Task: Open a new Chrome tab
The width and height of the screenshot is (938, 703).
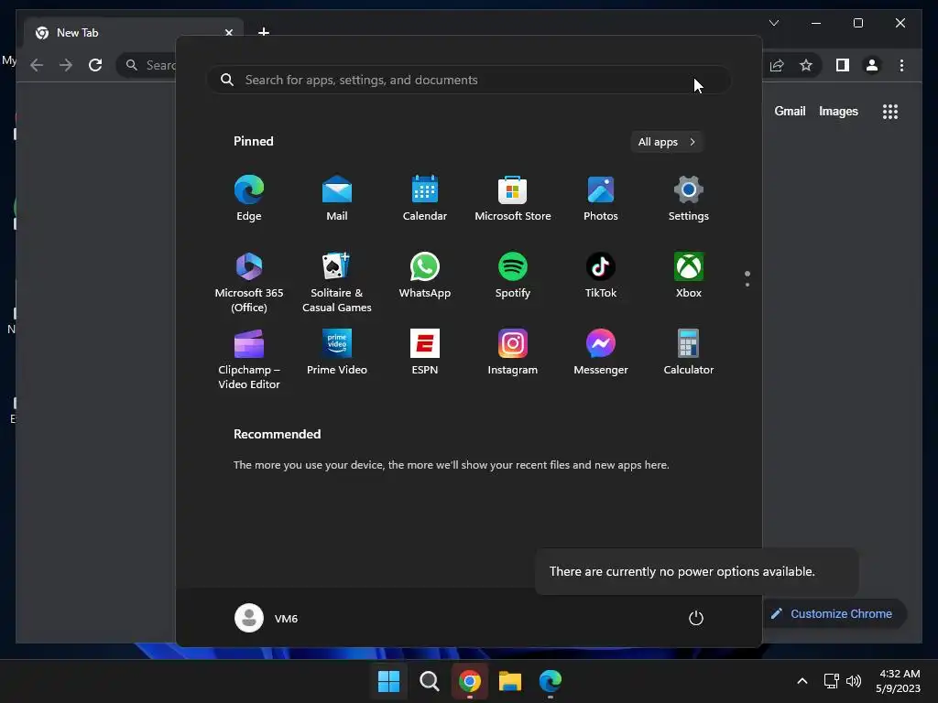Action: click(x=263, y=31)
